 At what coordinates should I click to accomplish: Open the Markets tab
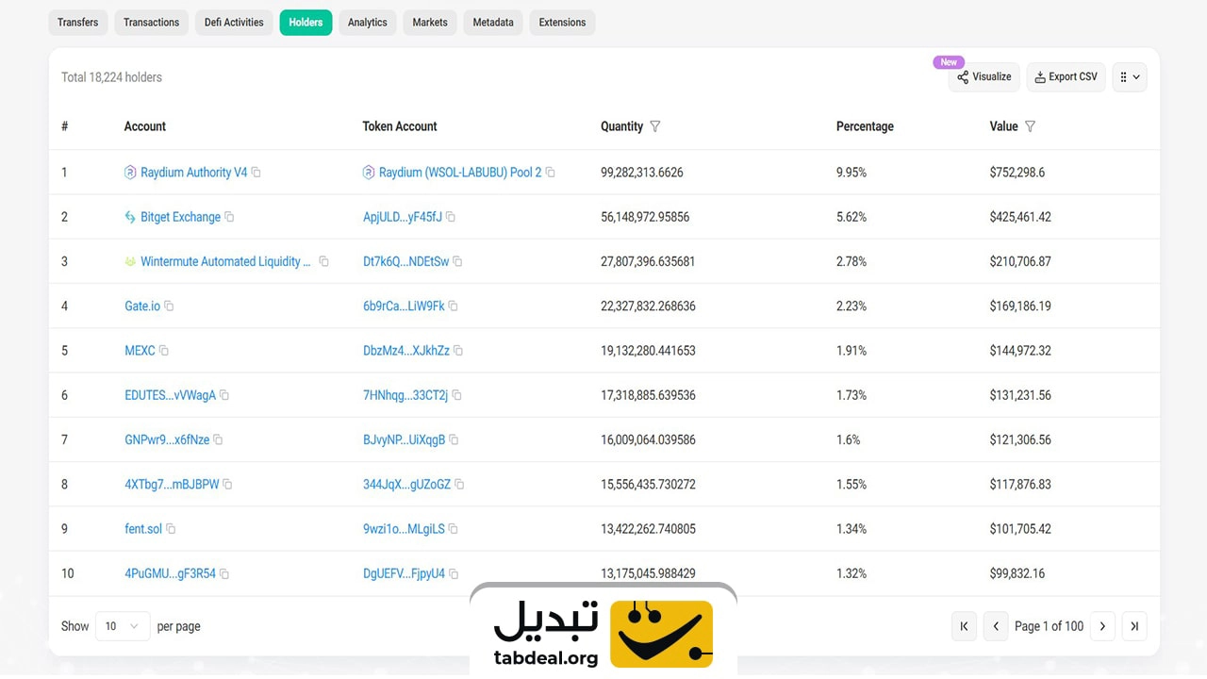click(x=430, y=23)
